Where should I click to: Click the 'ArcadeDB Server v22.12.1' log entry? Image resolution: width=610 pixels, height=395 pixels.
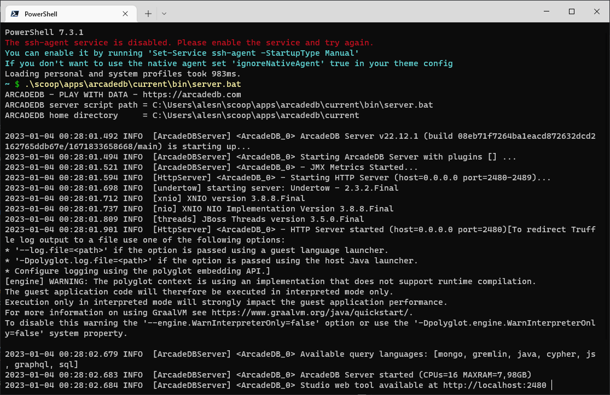(300, 142)
